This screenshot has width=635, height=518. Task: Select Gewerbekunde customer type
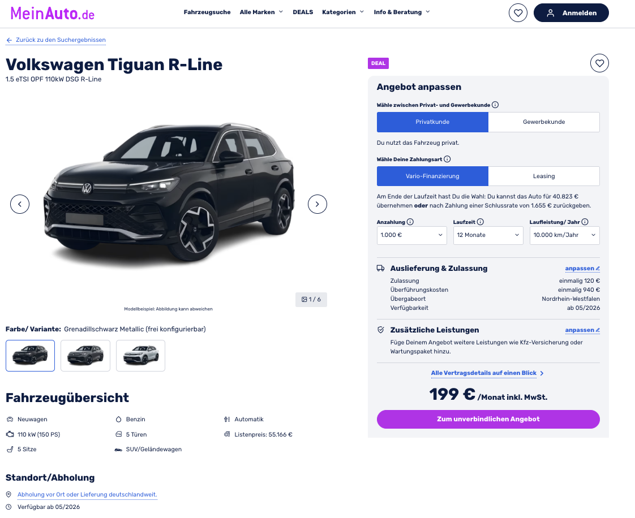pos(544,122)
